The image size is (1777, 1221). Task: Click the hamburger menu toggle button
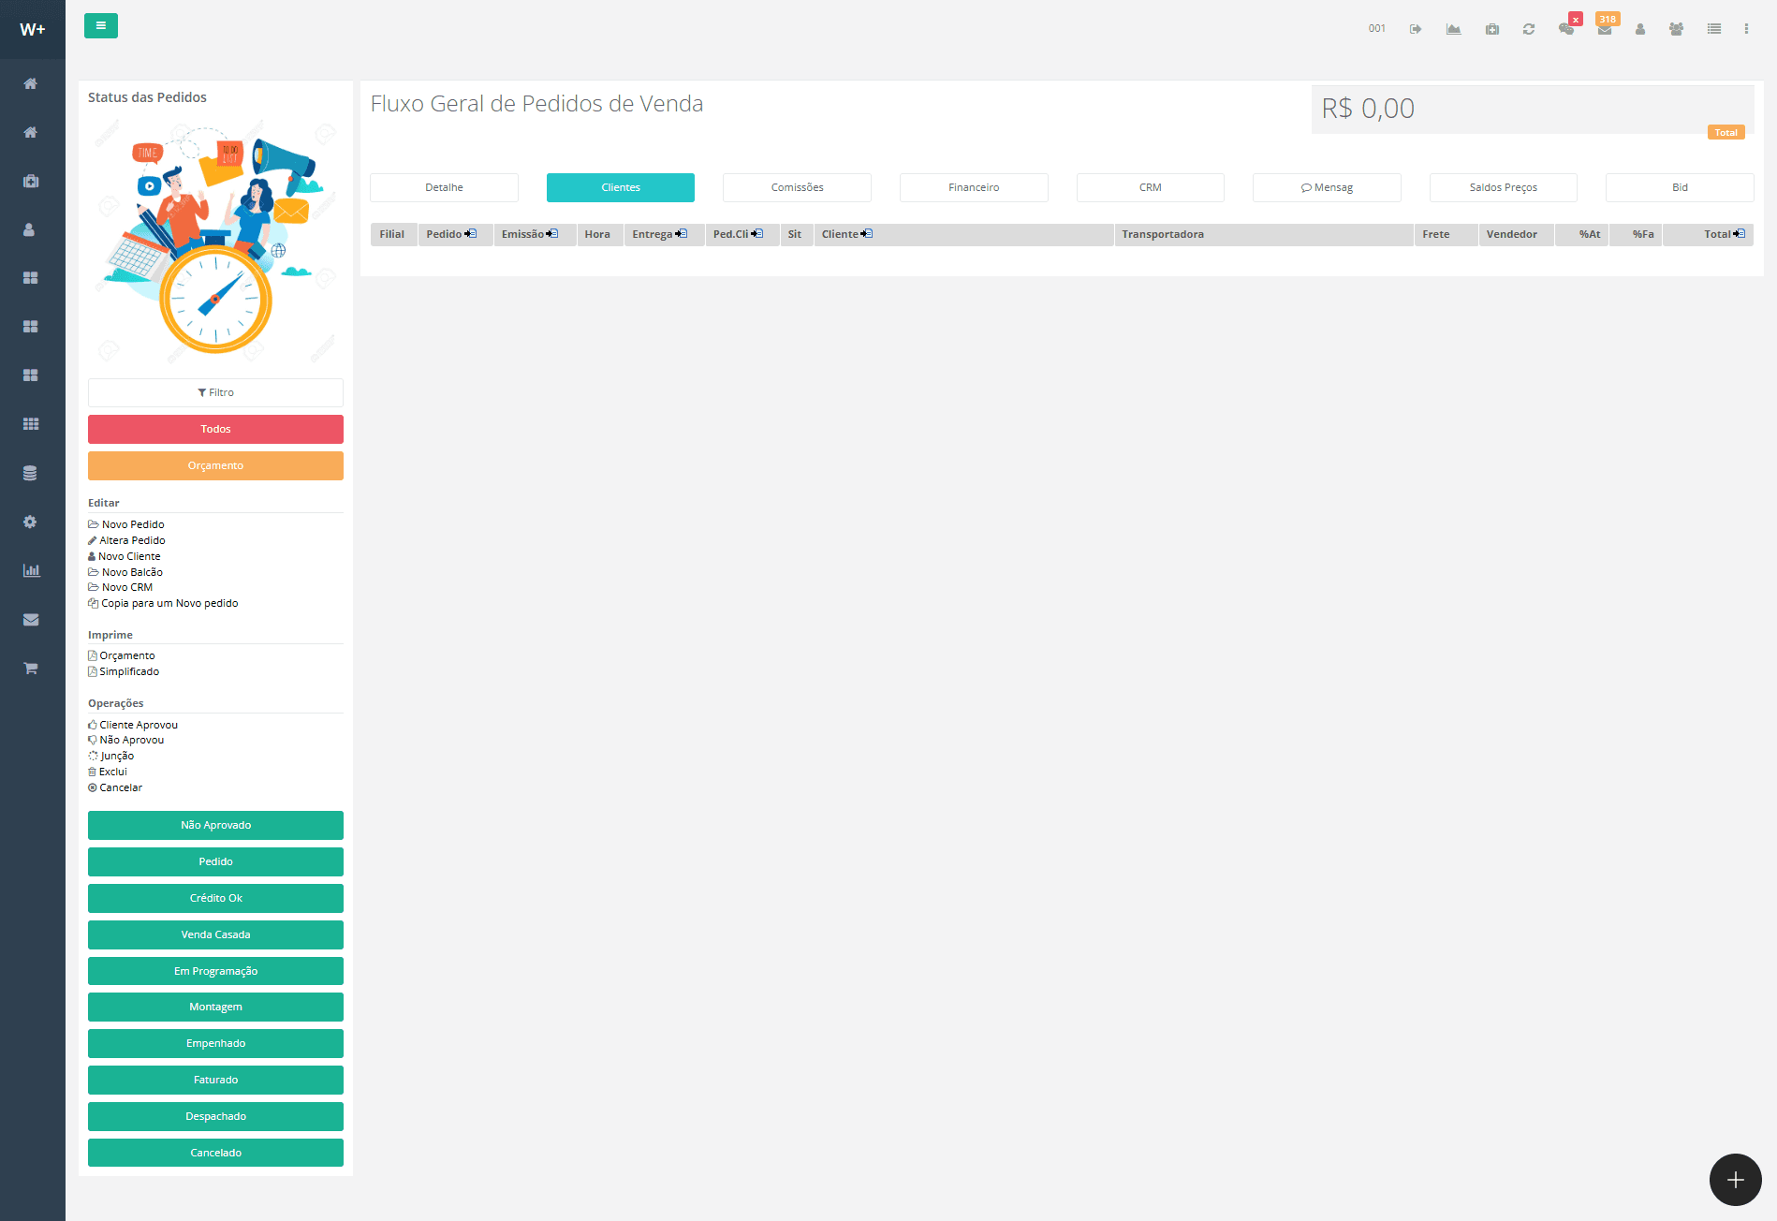tap(100, 26)
